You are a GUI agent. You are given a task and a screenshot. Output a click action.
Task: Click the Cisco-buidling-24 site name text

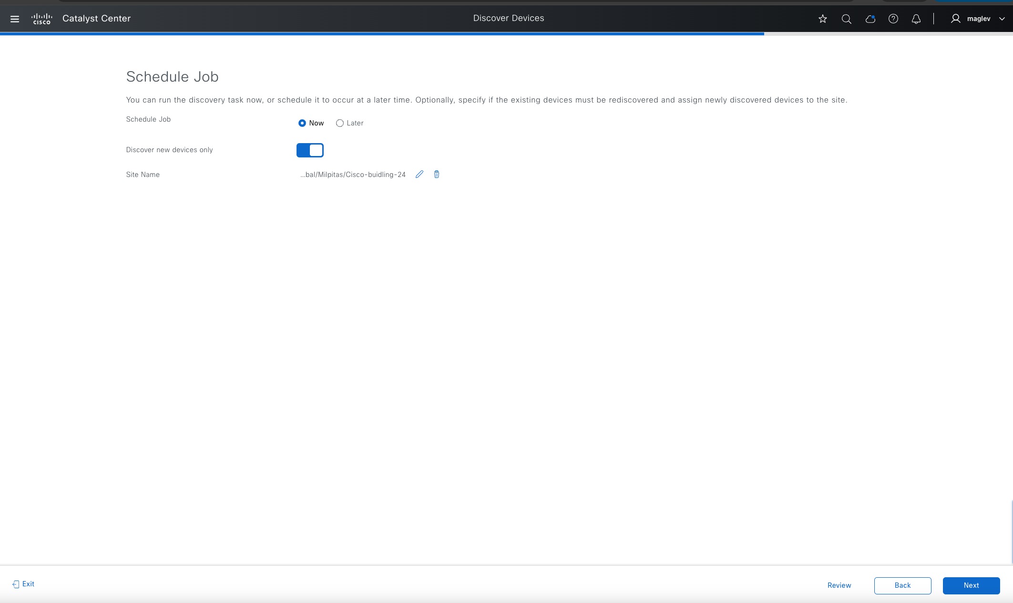[x=353, y=175]
